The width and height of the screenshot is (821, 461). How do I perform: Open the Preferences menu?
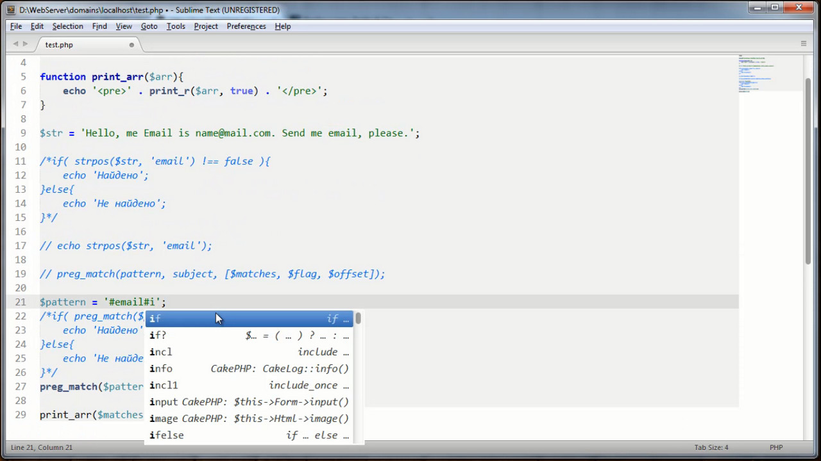click(246, 26)
